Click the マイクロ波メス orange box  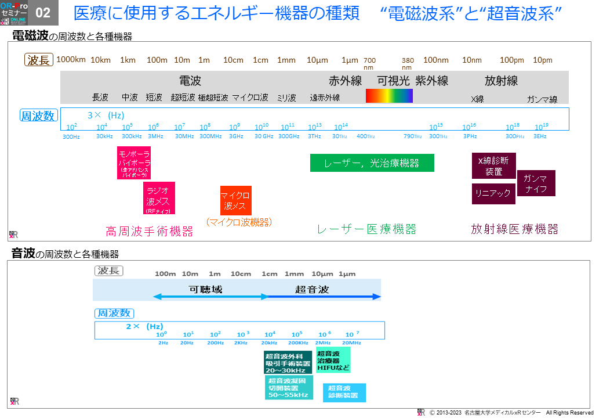click(236, 200)
